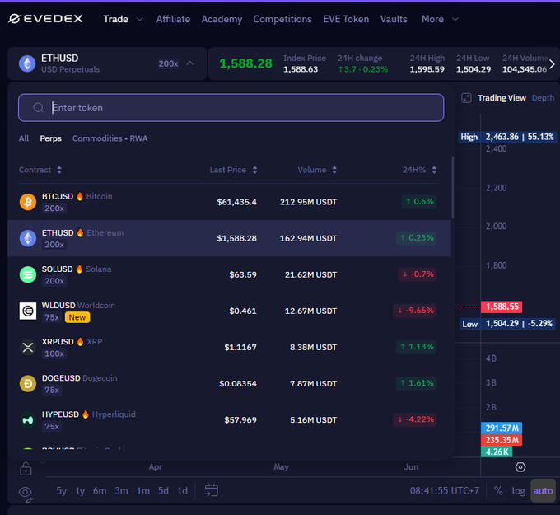Toggle the eye visibility icon below chart
The width and height of the screenshot is (560, 515).
[x=26, y=494]
